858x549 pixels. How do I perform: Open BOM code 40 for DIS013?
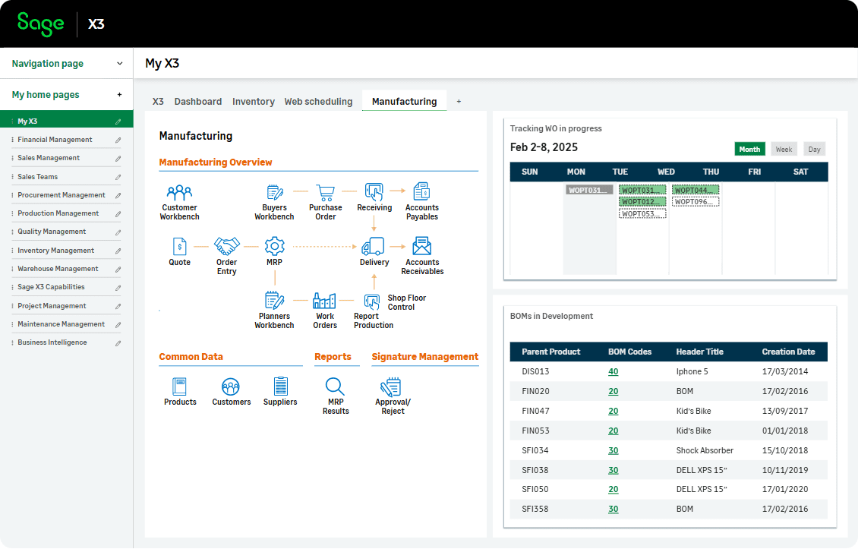[613, 372]
